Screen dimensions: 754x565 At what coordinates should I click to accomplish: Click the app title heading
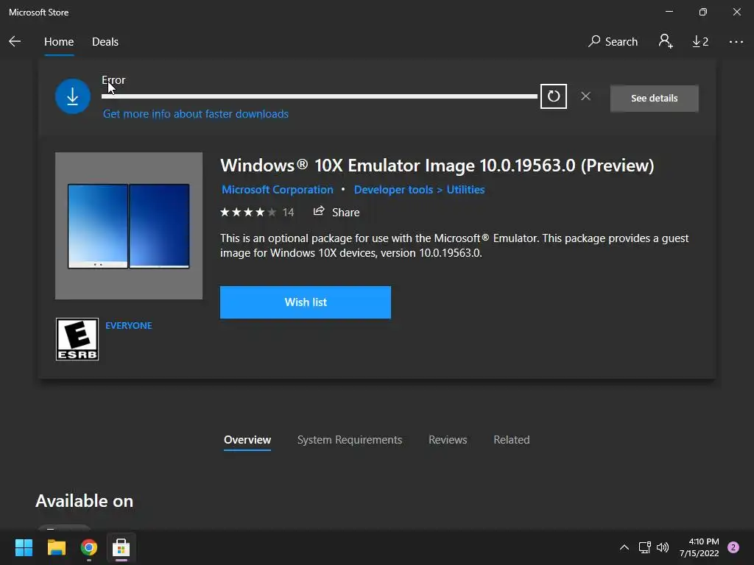437,166
